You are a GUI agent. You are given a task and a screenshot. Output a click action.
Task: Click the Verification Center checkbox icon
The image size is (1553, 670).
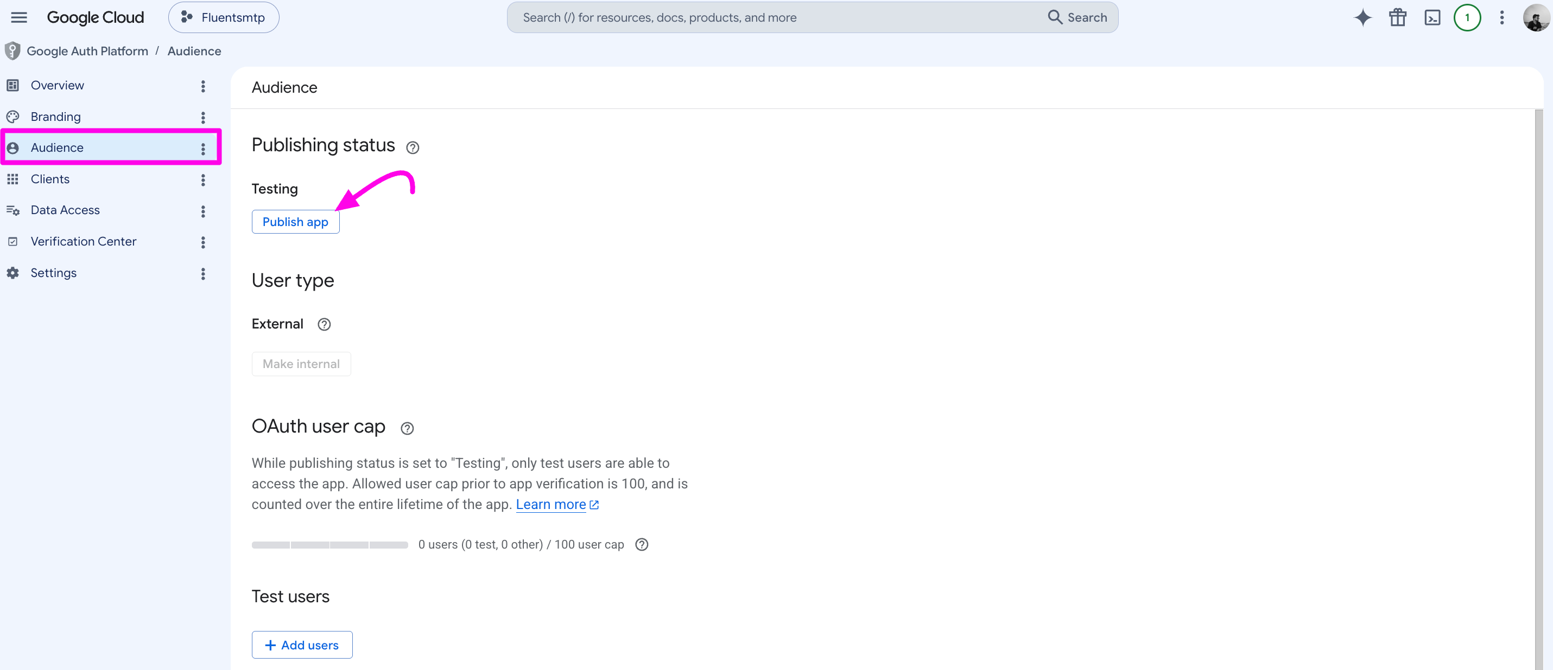[12, 241]
